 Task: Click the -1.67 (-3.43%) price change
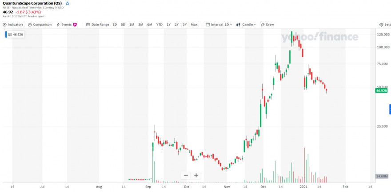coord(28,12)
